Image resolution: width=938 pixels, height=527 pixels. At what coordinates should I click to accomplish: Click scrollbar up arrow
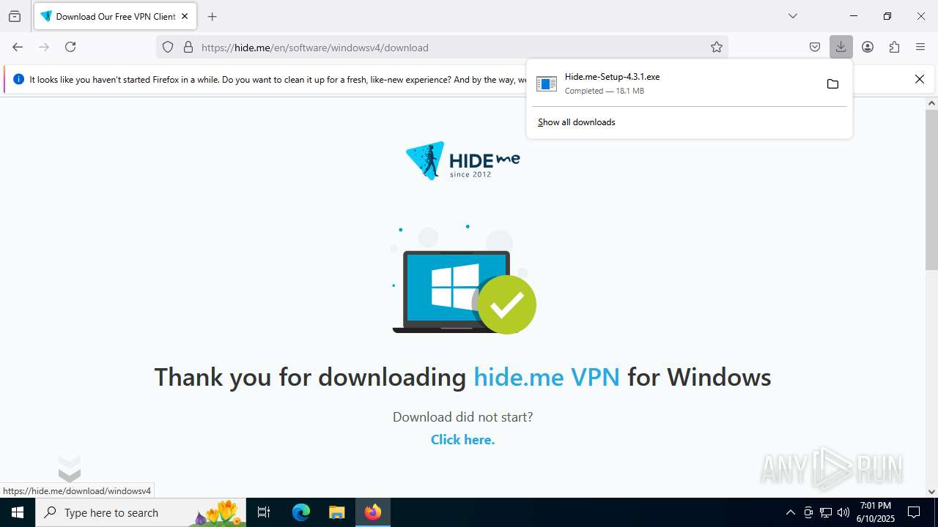coord(931,103)
